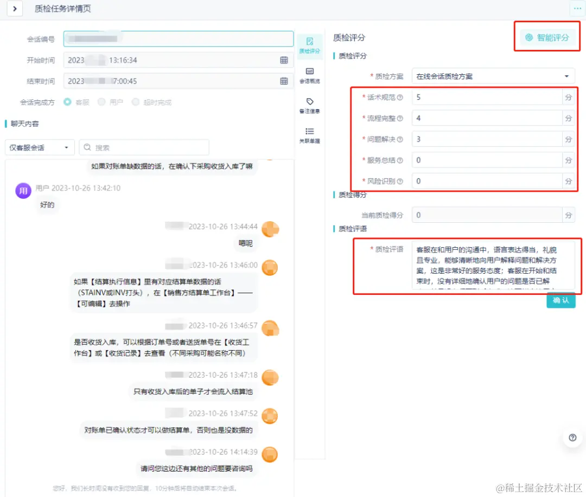The width and height of the screenshot is (586, 497).
Task: Open the 质检方案 dropdown
Action: [x=493, y=76]
